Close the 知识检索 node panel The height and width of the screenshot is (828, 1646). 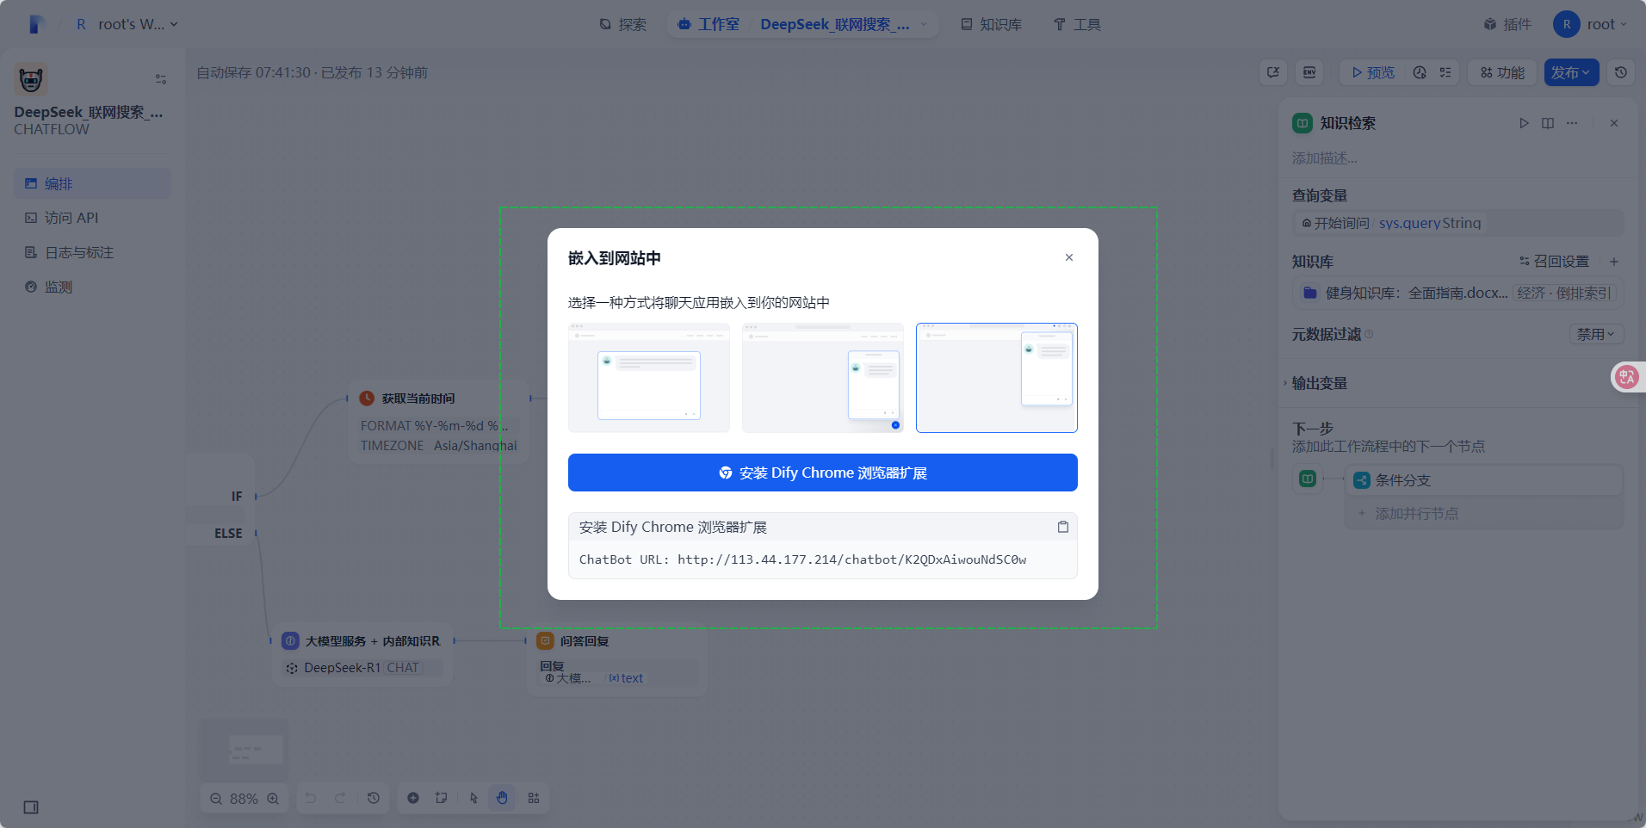(1614, 123)
